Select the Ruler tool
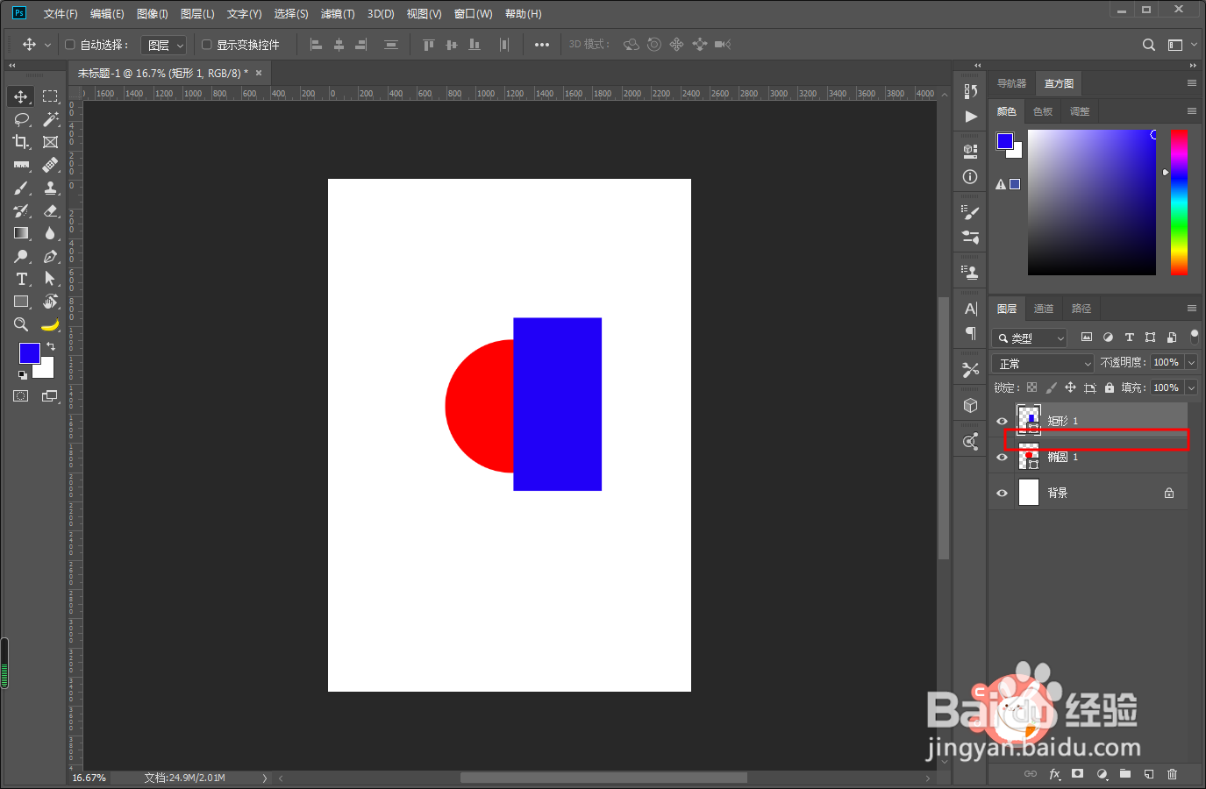This screenshot has height=789, width=1206. [21, 165]
